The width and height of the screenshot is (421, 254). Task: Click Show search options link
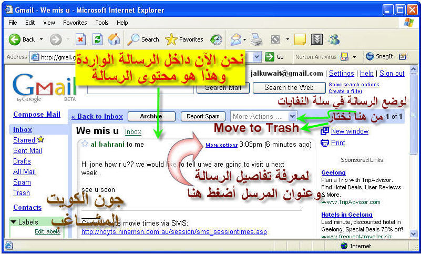click(354, 84)
